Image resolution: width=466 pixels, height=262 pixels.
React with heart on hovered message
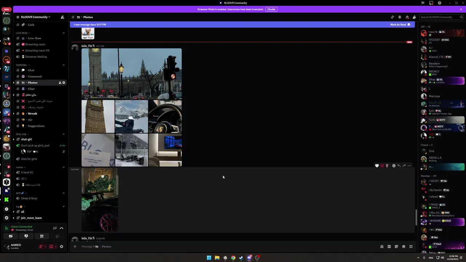coord(377,166)
